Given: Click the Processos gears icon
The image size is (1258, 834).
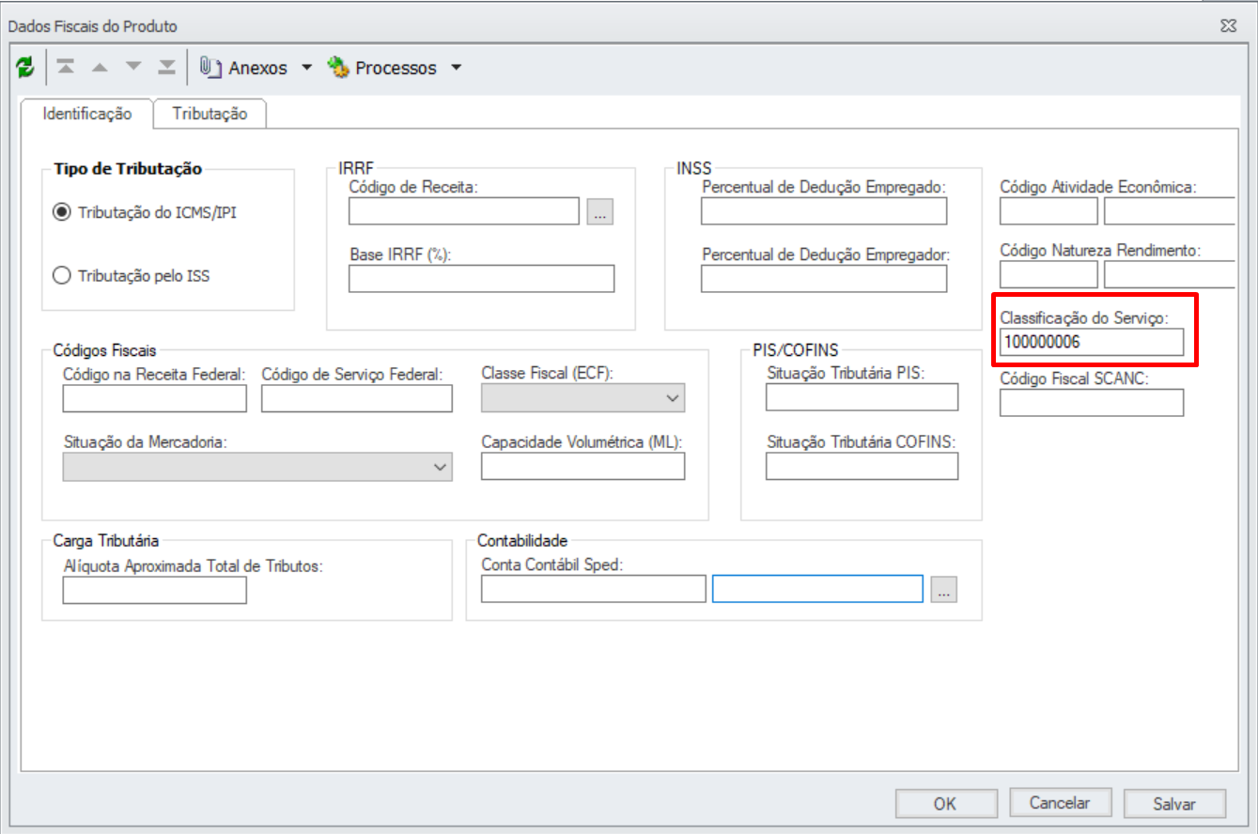Looking at the screenshot, I should coord(337,68).
